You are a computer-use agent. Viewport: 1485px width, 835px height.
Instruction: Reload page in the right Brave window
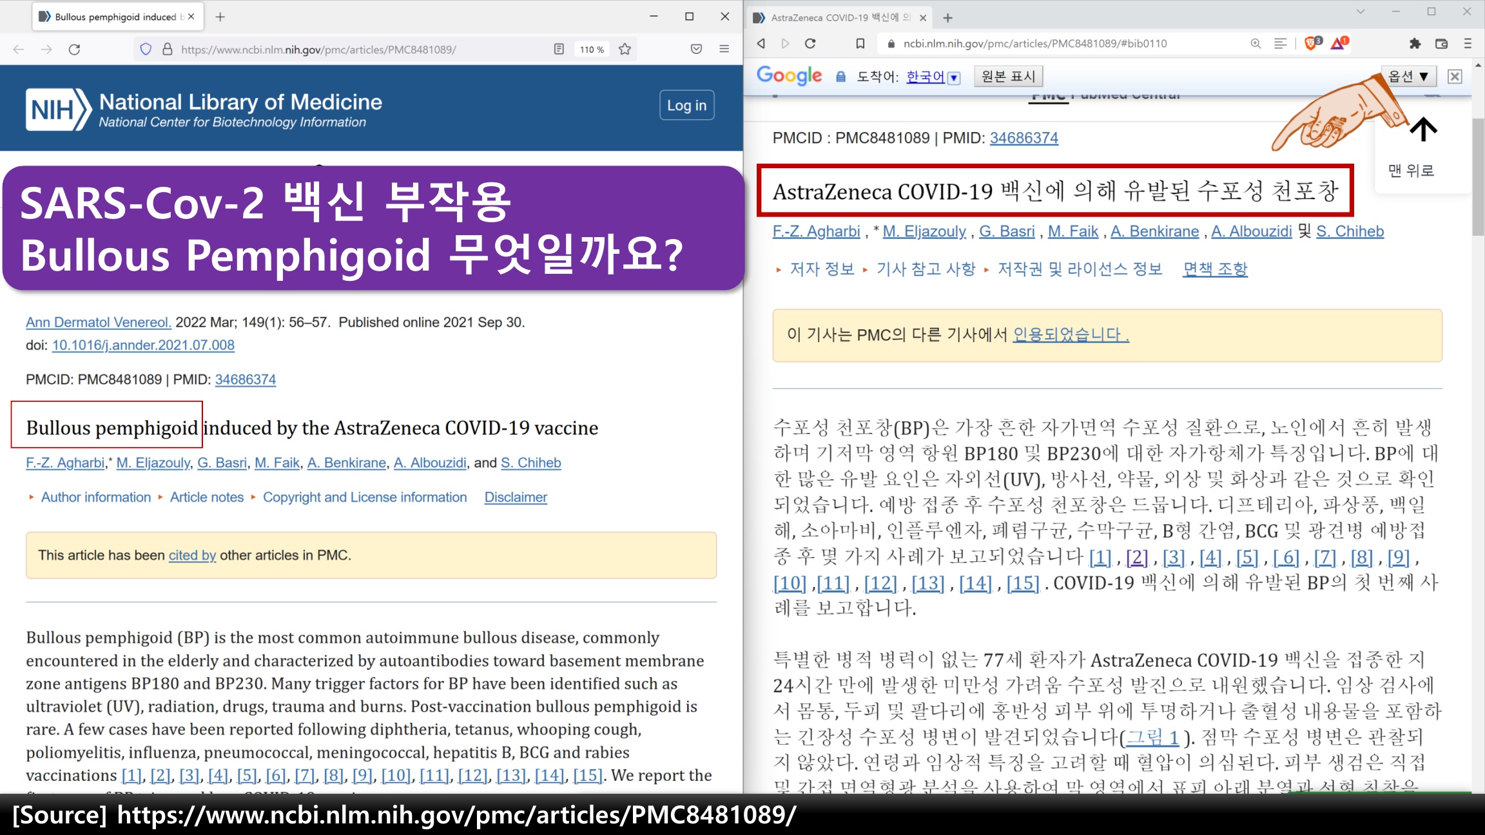pos(810,43)
